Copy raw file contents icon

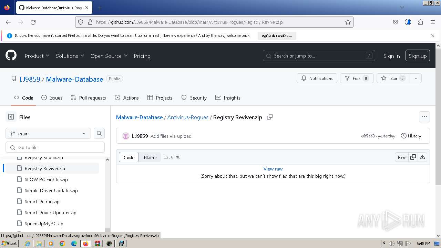pos(413,157)
